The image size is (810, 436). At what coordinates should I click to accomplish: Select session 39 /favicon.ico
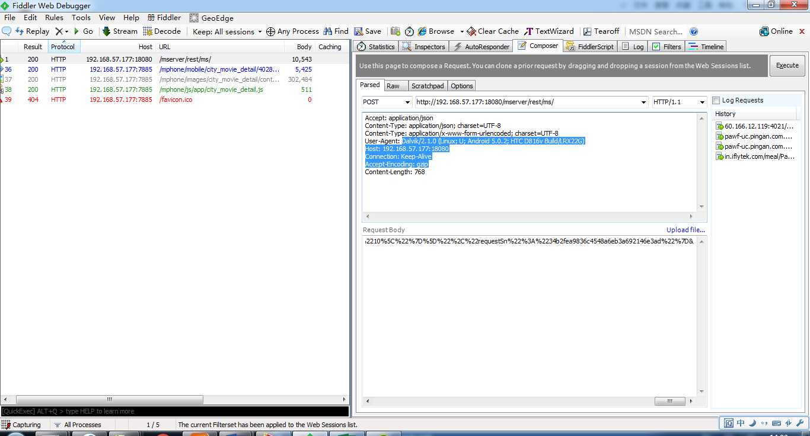tap(174, 100)
